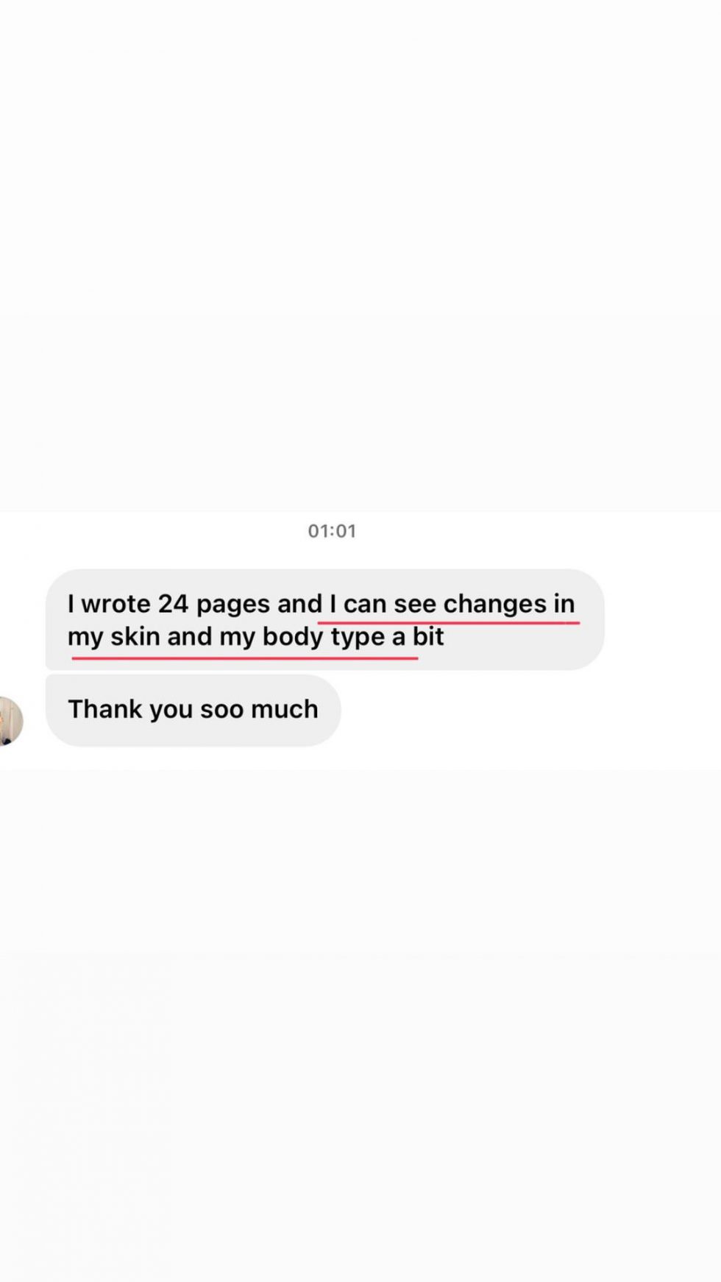Click the word "you" in second bubble

click(171, 711)
